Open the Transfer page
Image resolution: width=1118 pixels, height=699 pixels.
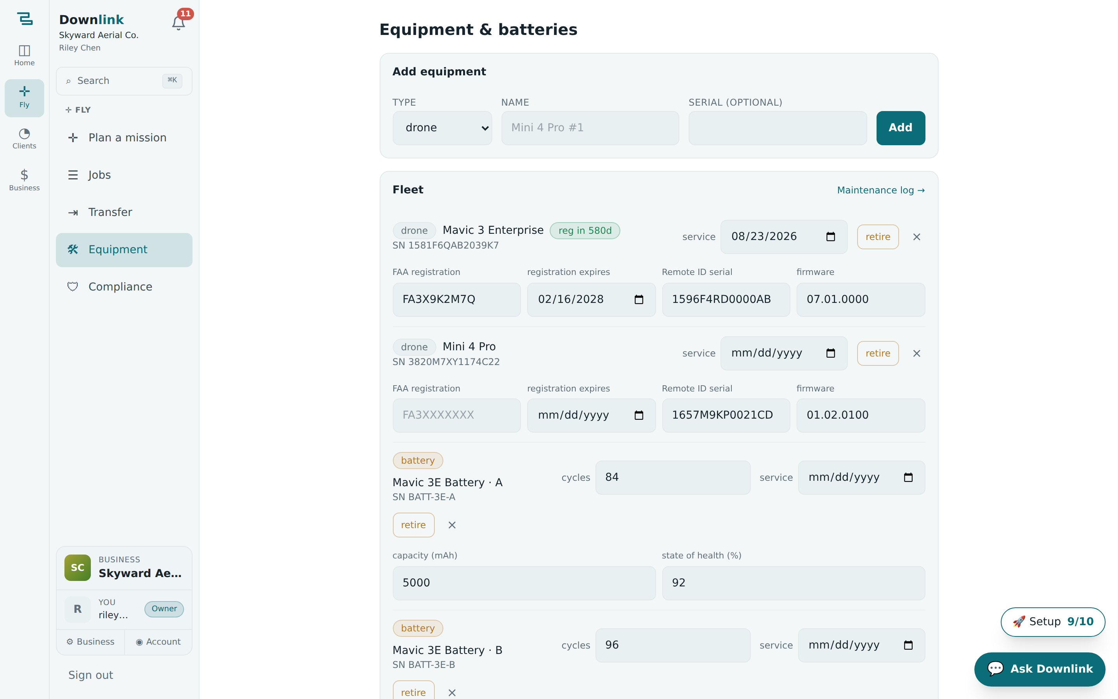pos(124,212)
